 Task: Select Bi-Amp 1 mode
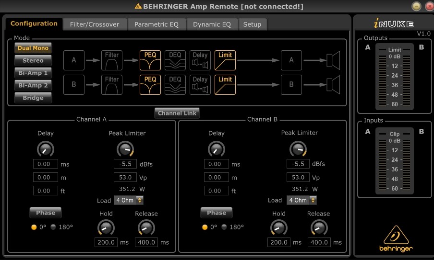33,73
